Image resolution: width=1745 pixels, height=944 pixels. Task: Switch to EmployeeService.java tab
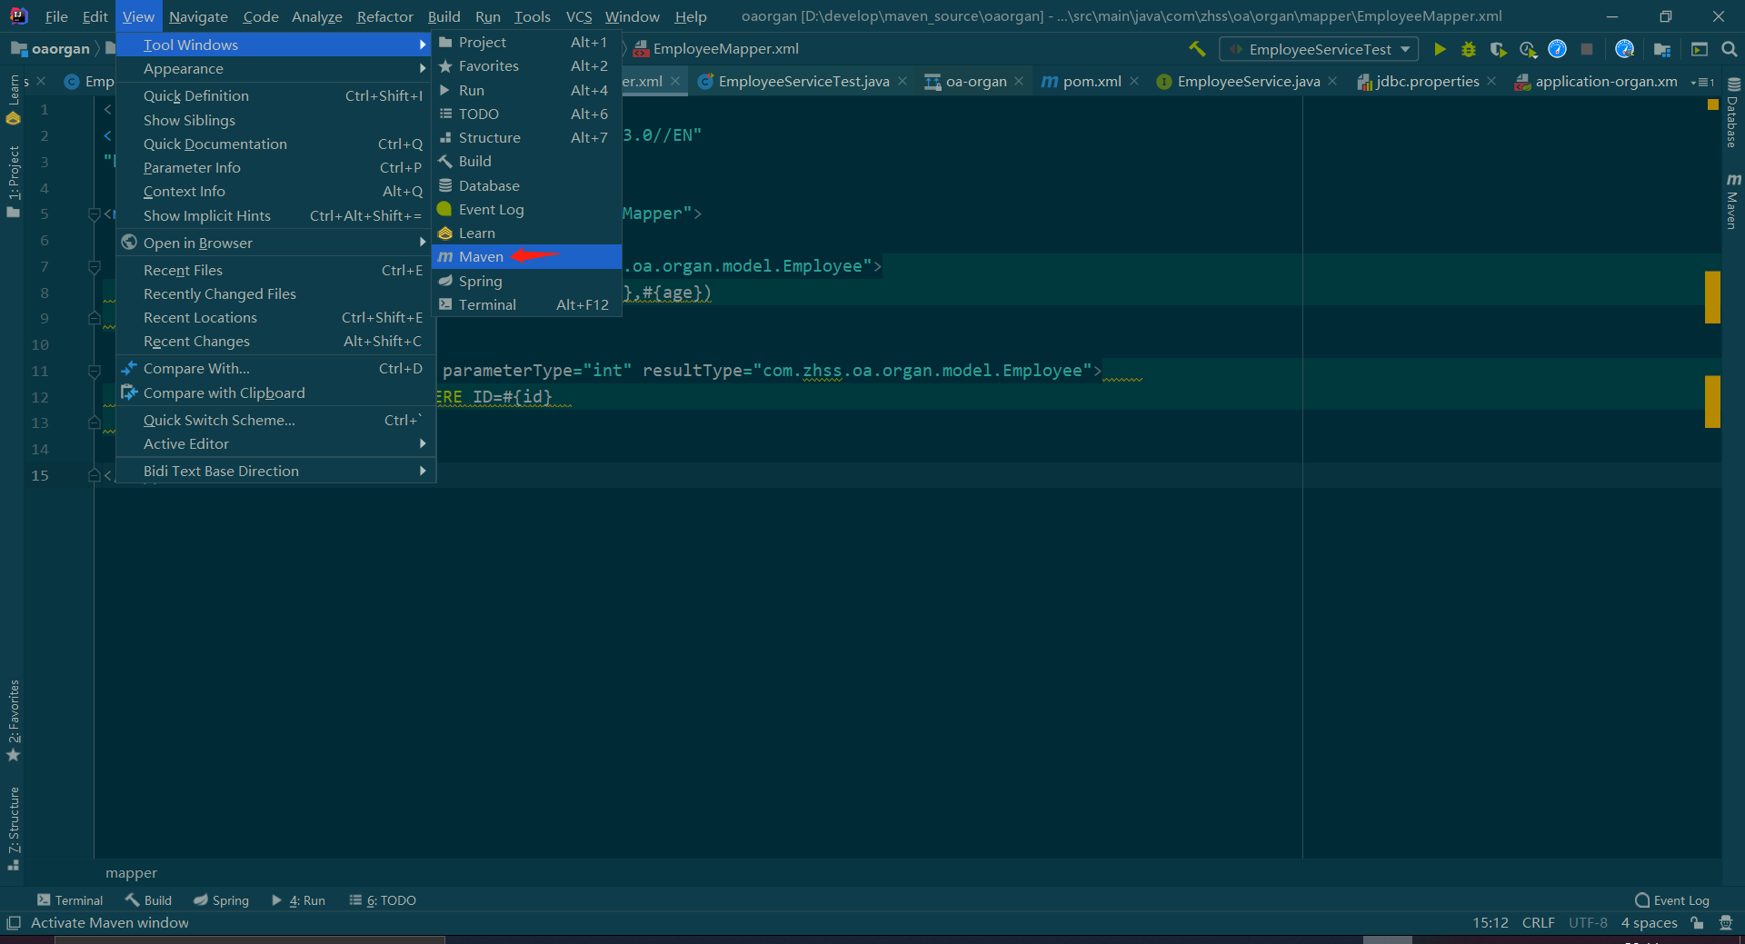1247,82
